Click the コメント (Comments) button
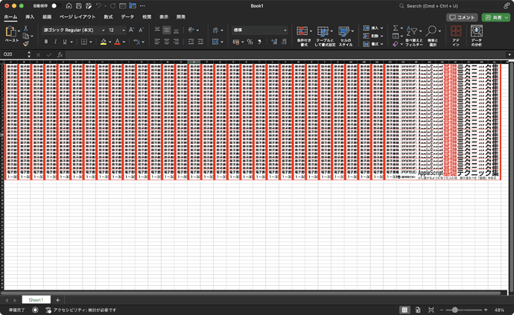The image size is (514, 315). (x=462, y=17)
